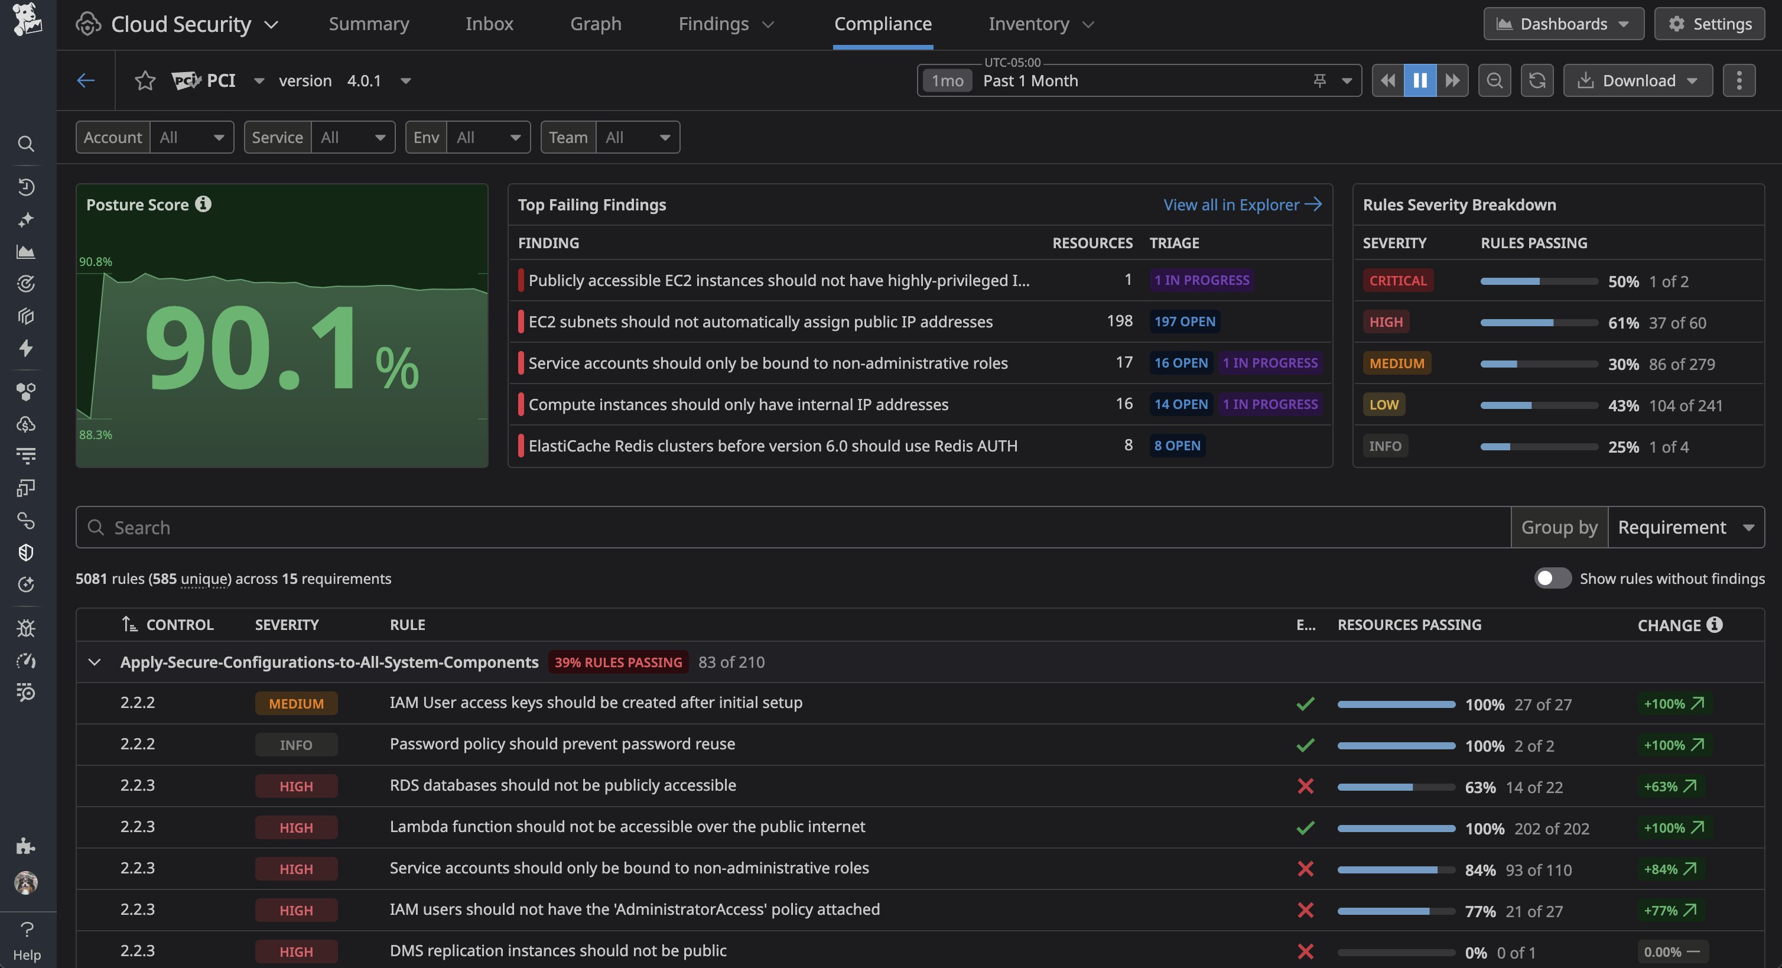Open the search icon in the left sidebar
The height and width of the screenshot is (968, 1782).
click(x=26, y=144)
